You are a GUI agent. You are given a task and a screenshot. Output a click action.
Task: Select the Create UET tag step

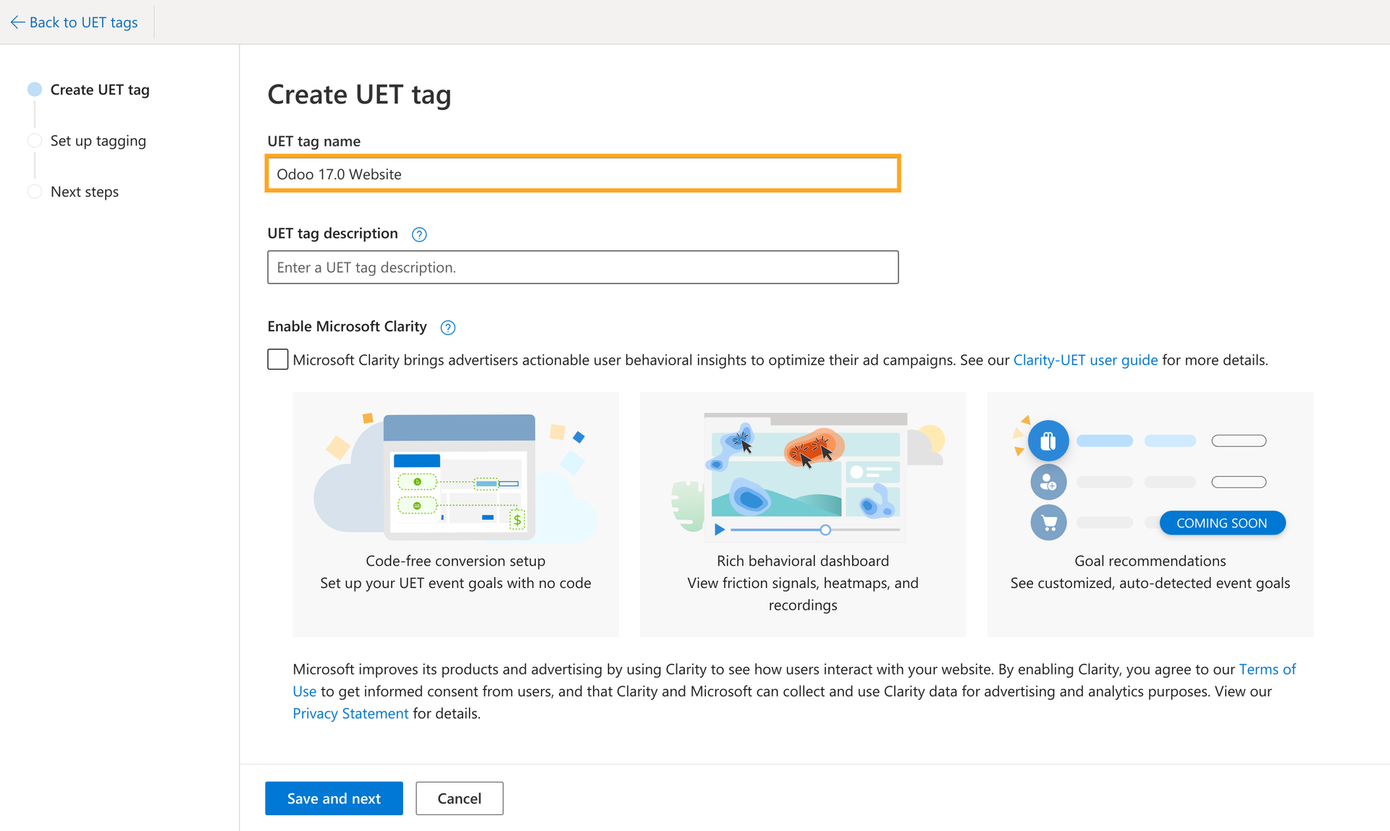pos(99,90)
